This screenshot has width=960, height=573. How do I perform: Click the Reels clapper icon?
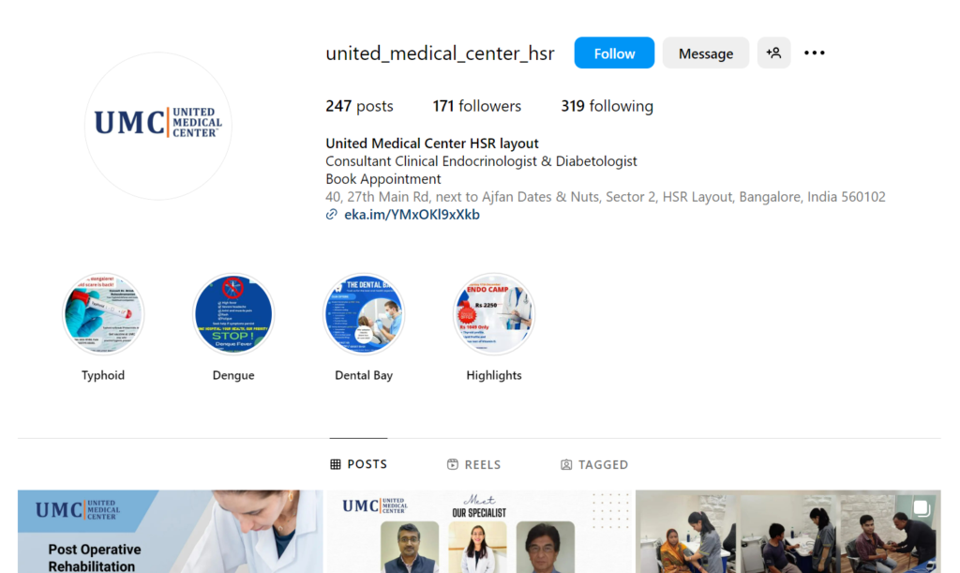point(453,464)
